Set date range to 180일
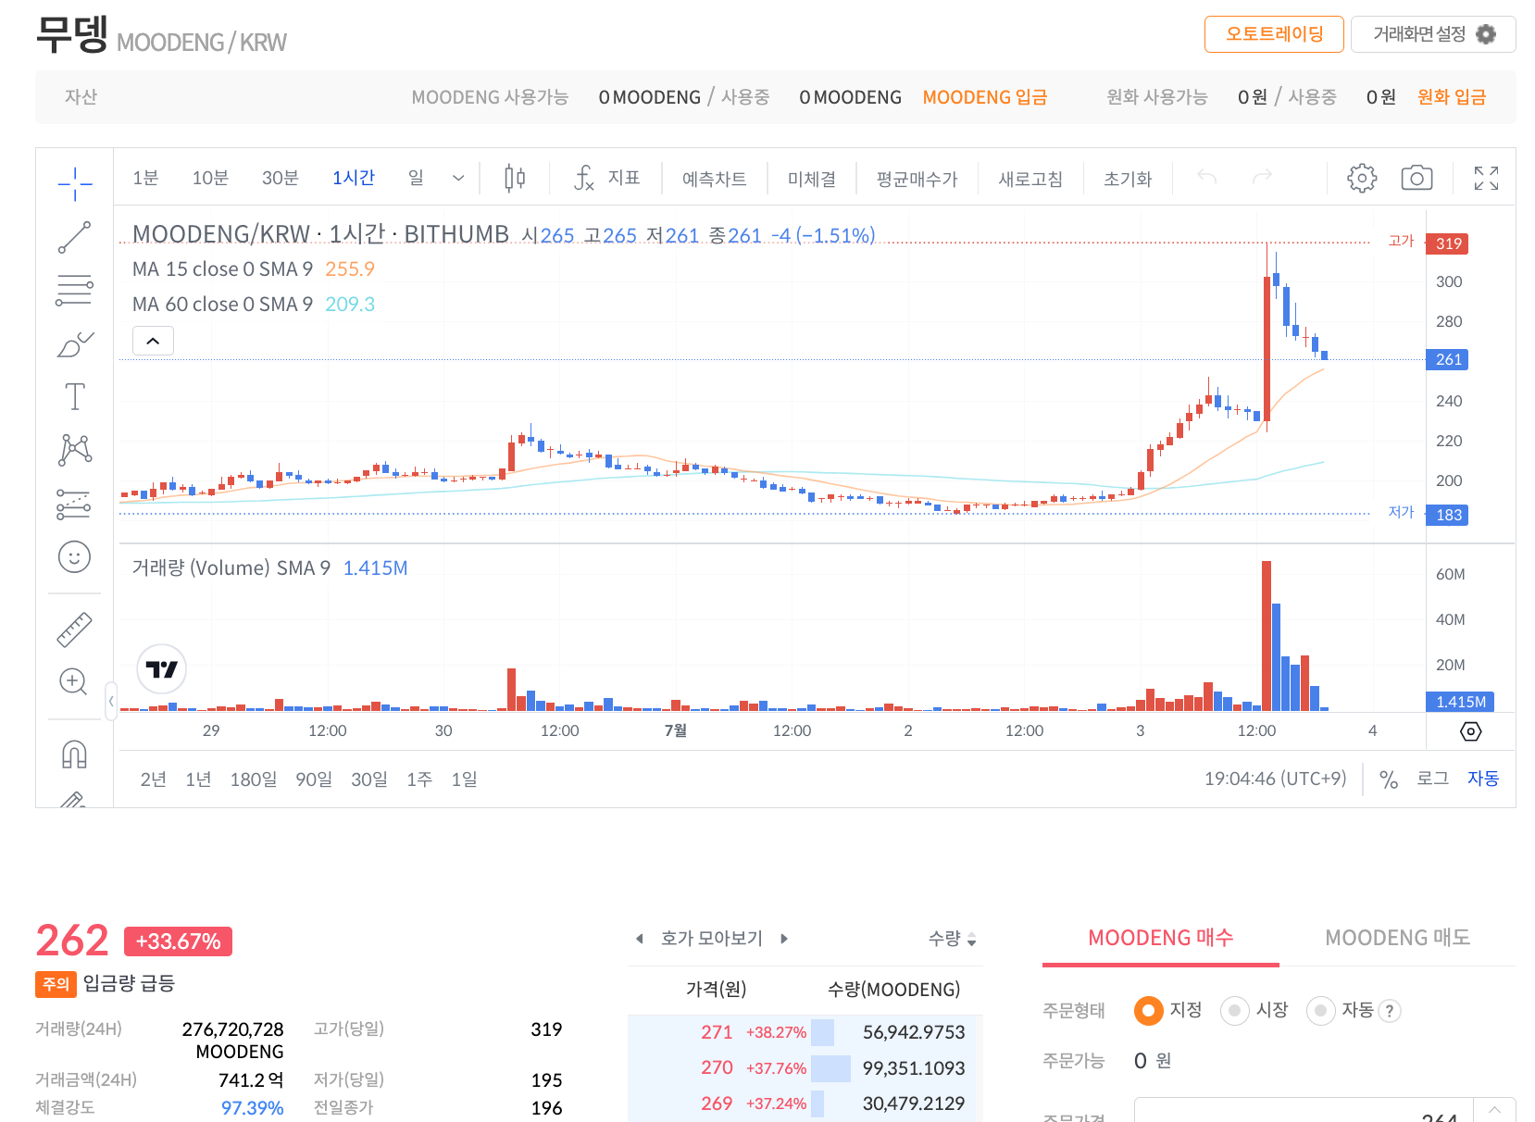The width and height of the screenshot is (1535, 1122). click(x=253, y=779)
